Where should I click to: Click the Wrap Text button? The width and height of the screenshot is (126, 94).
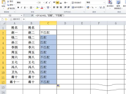tap(76, 3)
